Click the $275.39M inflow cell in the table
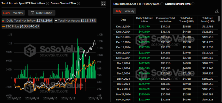 [x=144, y=27]
